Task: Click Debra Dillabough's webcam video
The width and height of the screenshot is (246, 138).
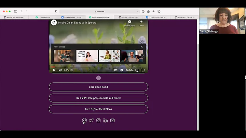Action: click(x=222, y=21)
